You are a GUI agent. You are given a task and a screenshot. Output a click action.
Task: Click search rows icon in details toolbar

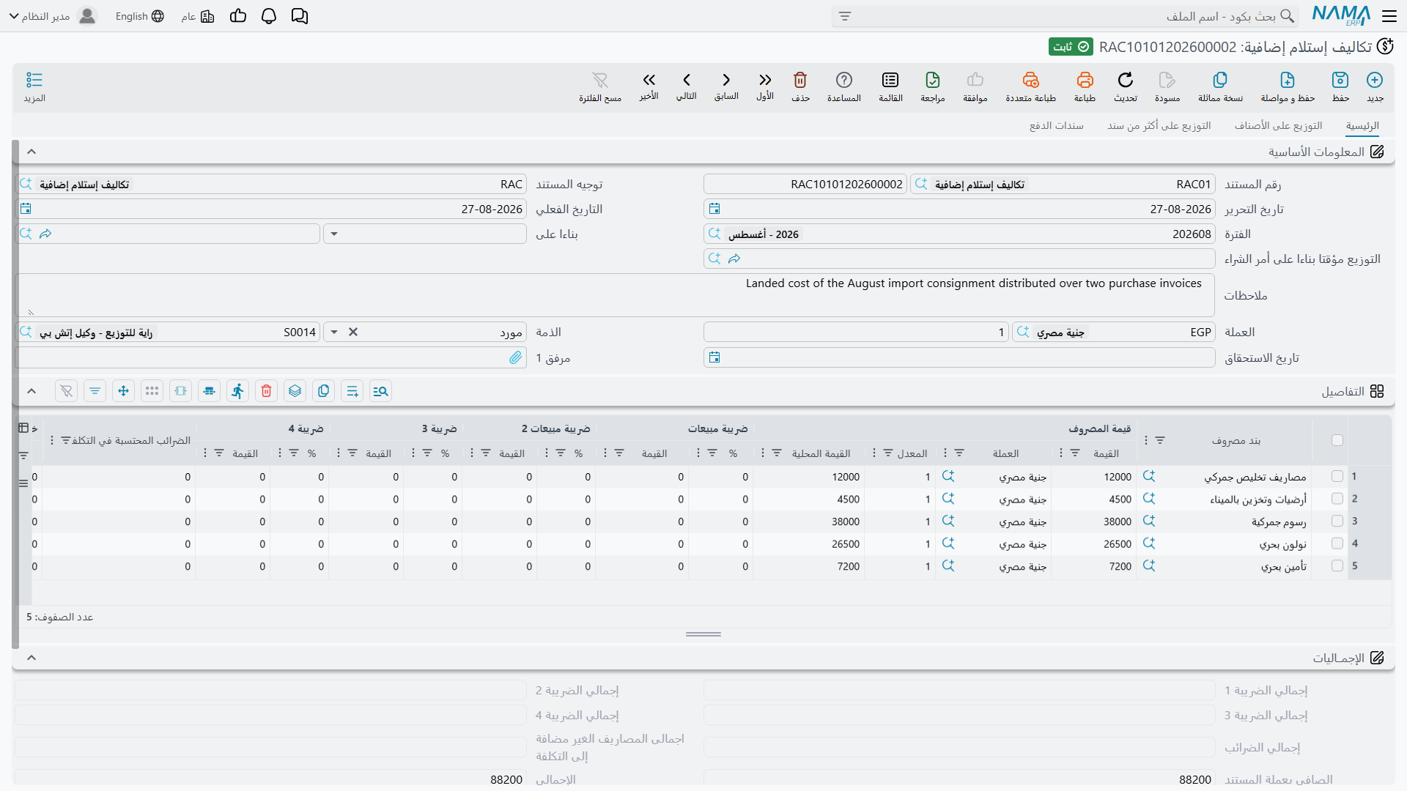click(x=381, y=391)
